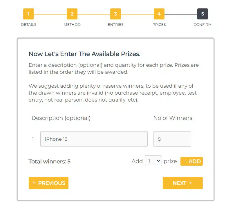Select the CONFIRM step text label
This screenshot has height=213, width=226.
pyautogui.click(x=203, y=25)
